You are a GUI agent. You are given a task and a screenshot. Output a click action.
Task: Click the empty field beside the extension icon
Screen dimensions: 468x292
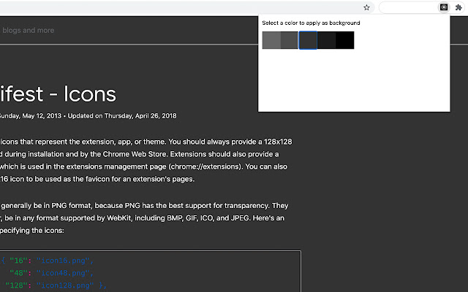[409, 7]
